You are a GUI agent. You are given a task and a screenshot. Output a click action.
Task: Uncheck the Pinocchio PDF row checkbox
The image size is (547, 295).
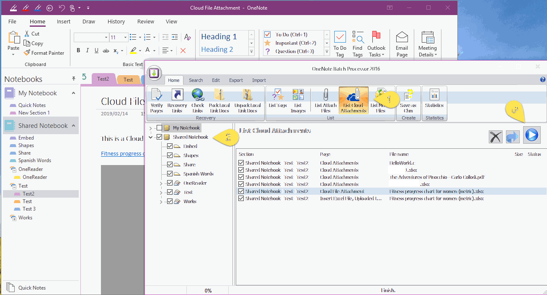pyautogui.click(x=241, y=177)
